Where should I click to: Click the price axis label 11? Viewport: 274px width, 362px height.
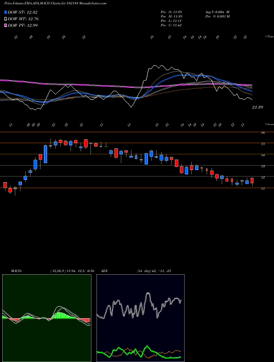[x=262, y=189]
